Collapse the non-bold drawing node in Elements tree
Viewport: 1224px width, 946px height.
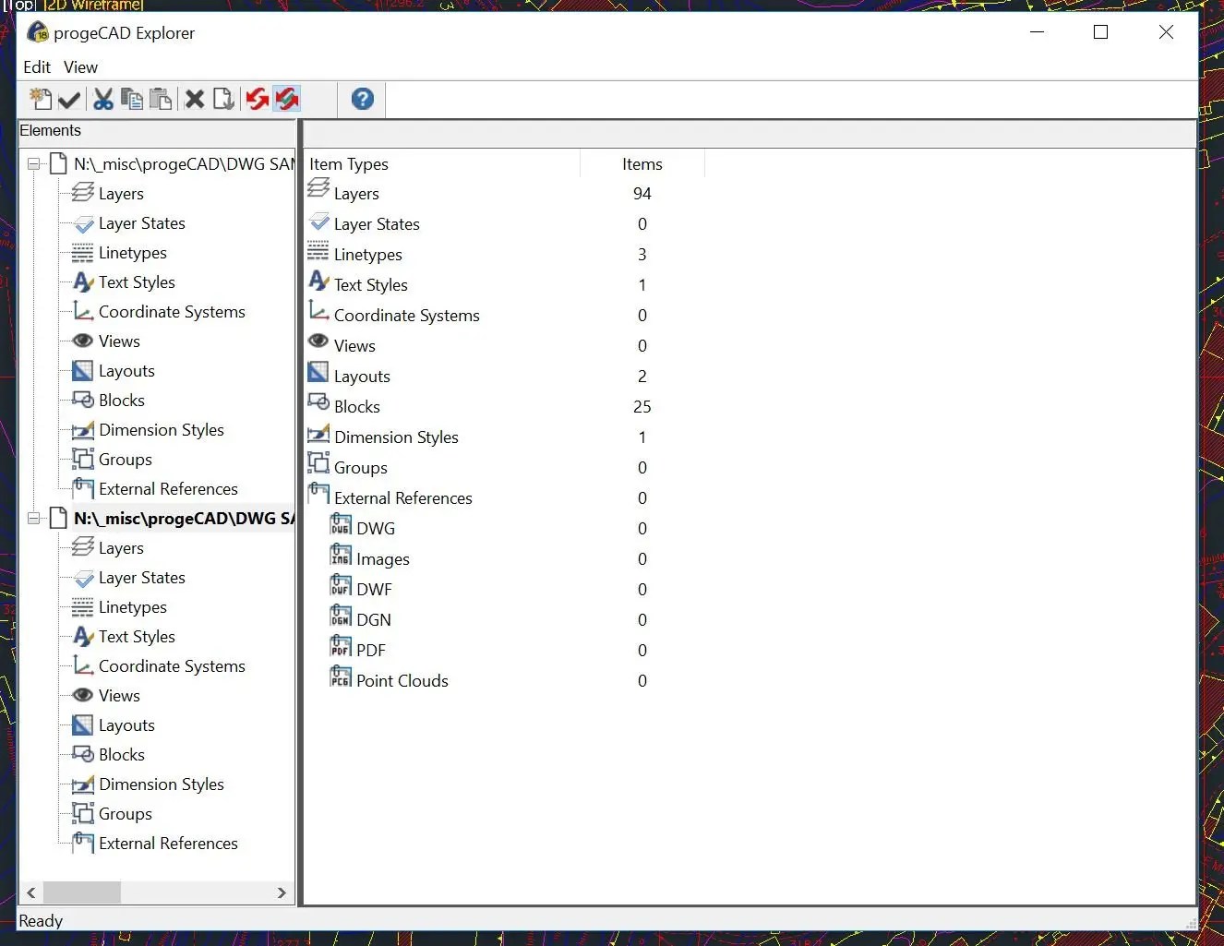pyautogui.click(x=34, y=164)
